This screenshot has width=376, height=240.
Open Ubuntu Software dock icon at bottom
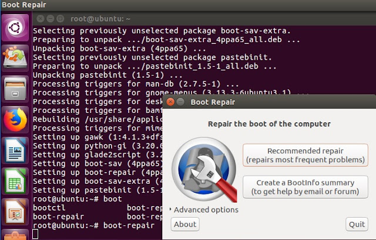click(15, 235)
